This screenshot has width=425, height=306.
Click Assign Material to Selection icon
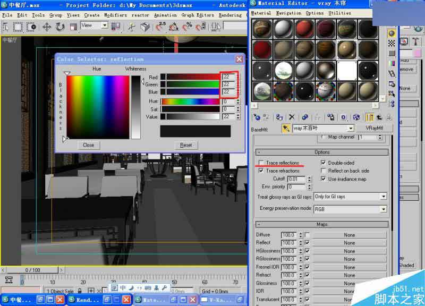[280, 117]
